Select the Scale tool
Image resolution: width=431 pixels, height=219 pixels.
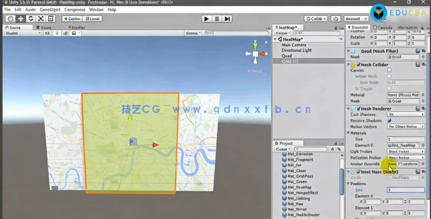point(41,18)
